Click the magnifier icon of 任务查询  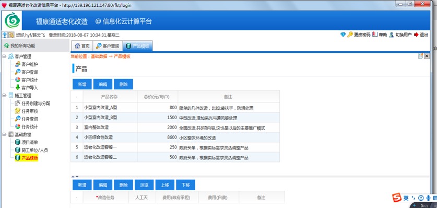tap(18, 119)
